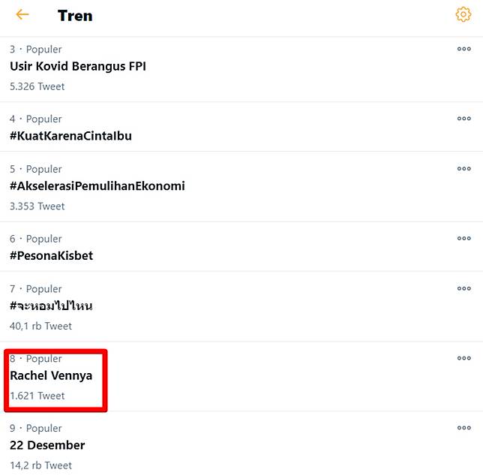The image size is (483, 476).
Task: Open more options for Usir Kovid Berangus FPI
Action: pyautogui.click(x=463, y=50)
